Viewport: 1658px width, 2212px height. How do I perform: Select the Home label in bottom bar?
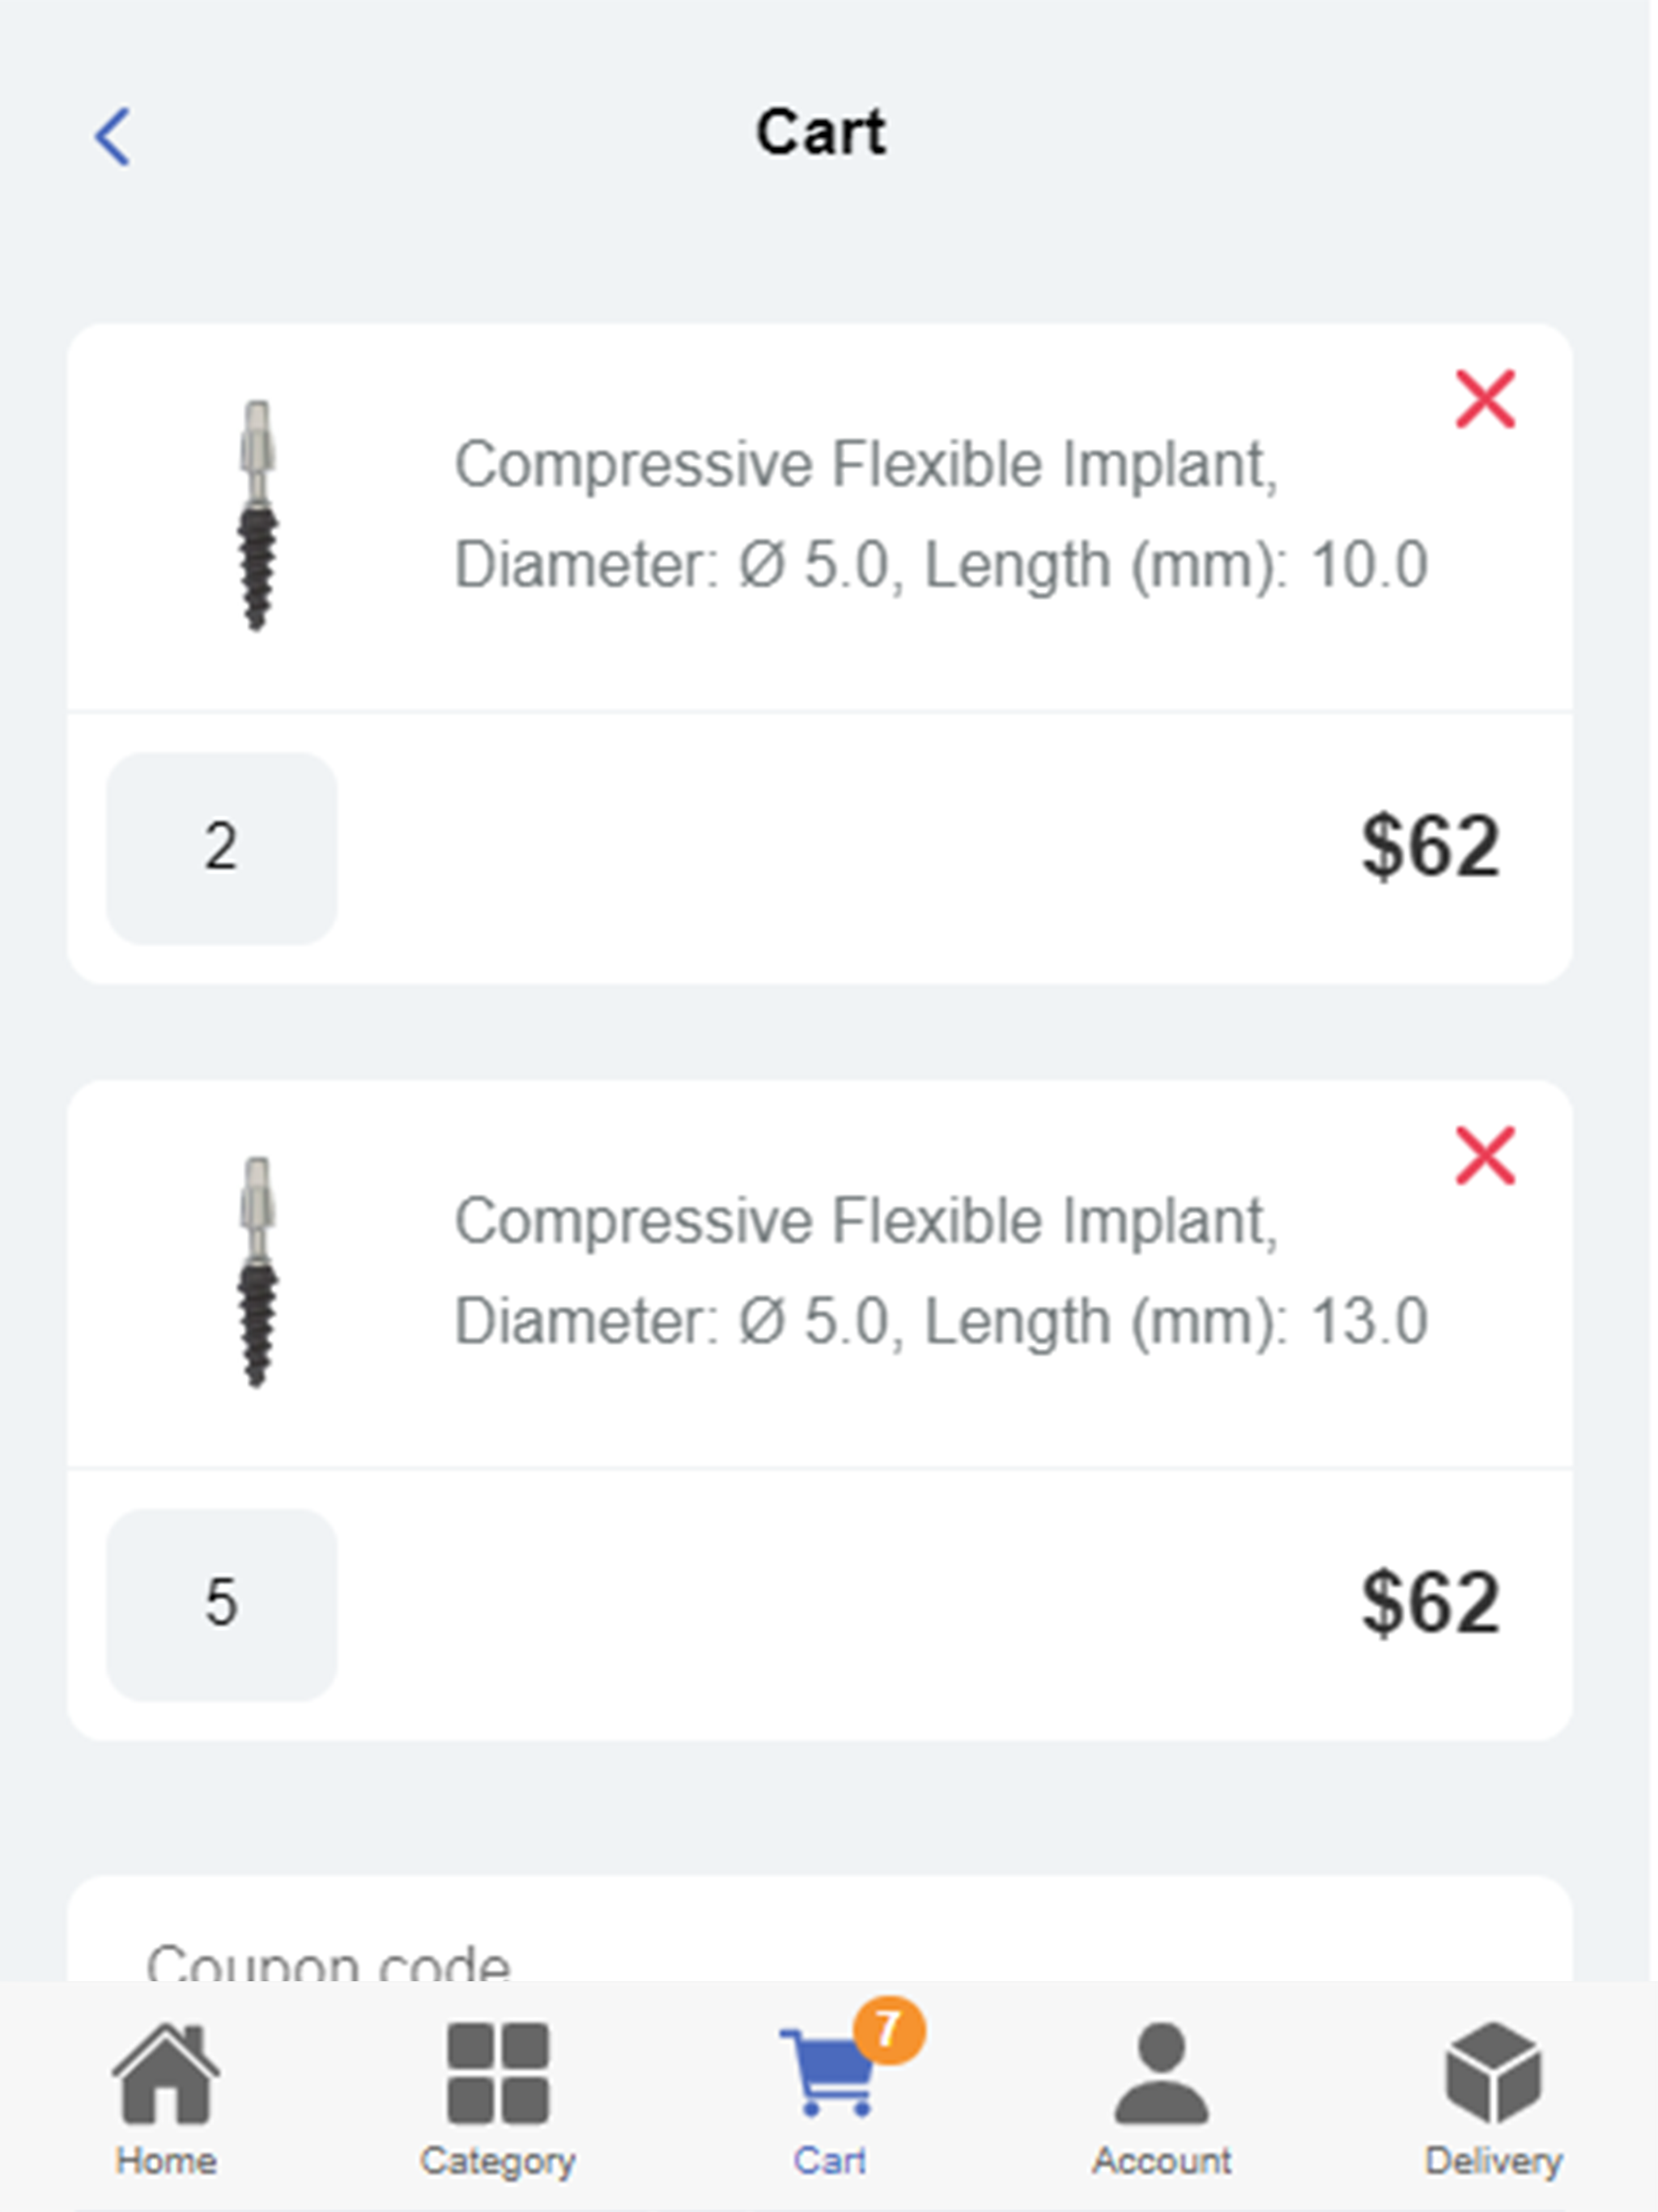click(165, 2161)
